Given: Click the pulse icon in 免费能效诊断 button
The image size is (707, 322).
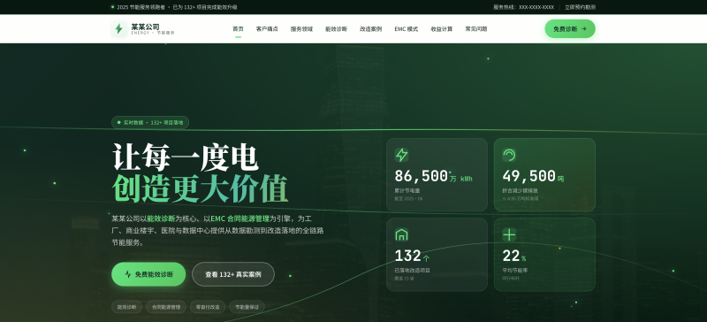Looking at the screenshot, I should (128, 274).
